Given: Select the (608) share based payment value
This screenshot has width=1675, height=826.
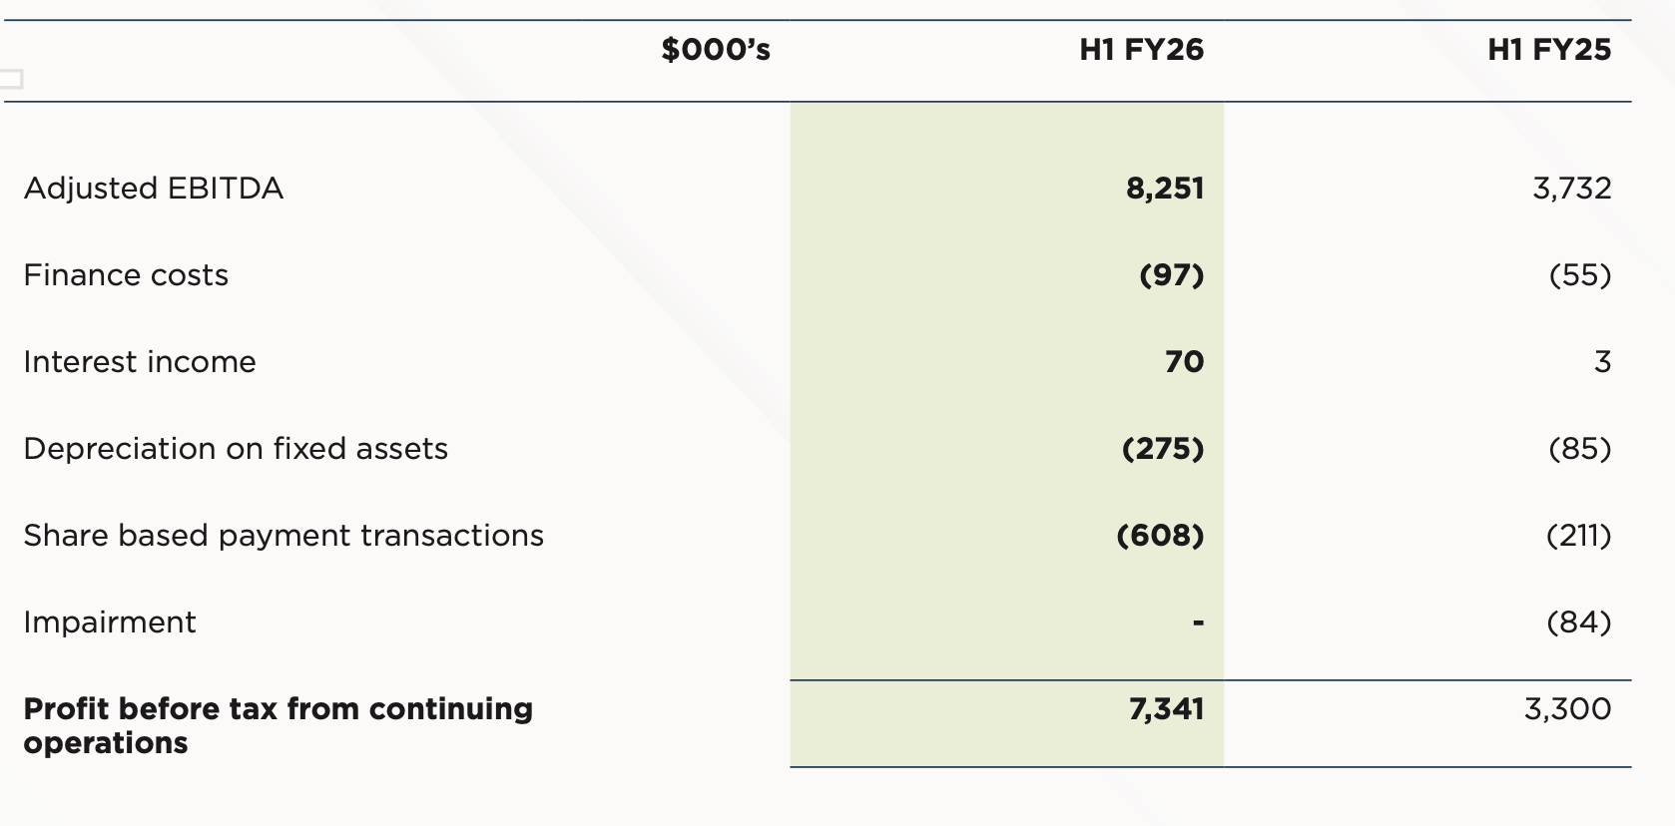Looking at the screenshot, I should click(x=1160, y=536).
